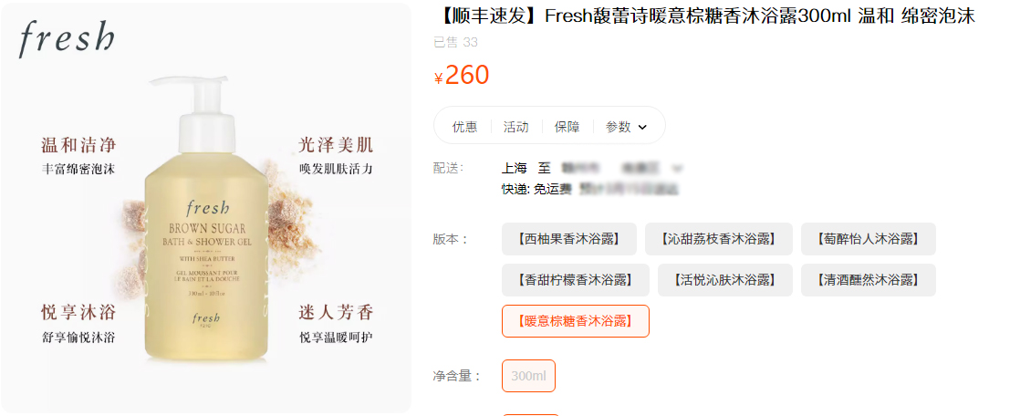Select the 300ml net content option
This screenshot has width=1020, height=416.
(529, 376)
